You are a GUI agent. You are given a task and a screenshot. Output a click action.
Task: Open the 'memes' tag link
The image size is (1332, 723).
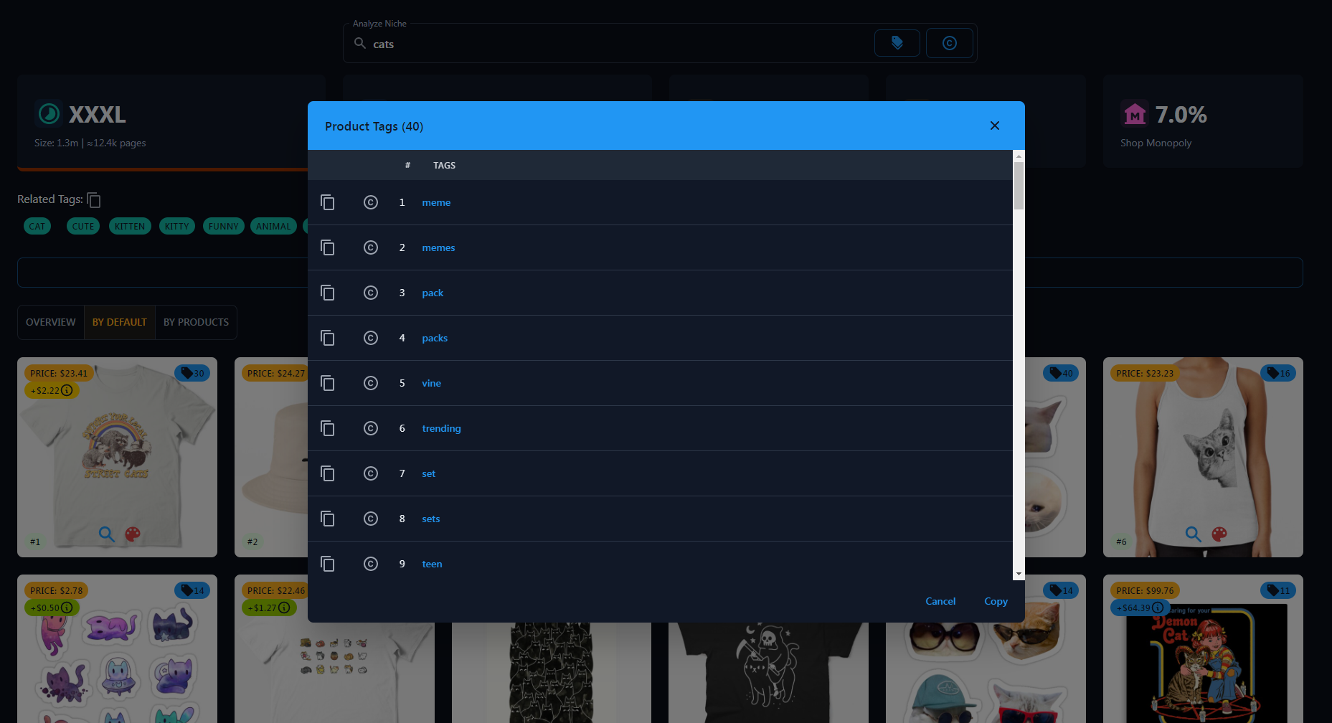pyautogui.click(x=438, y=247)
